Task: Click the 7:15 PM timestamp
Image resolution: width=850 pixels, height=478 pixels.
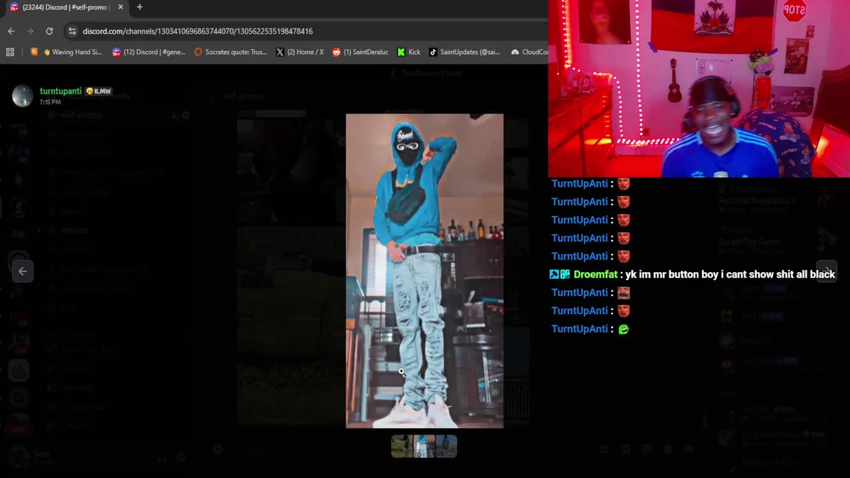Action: pos(50,102)
